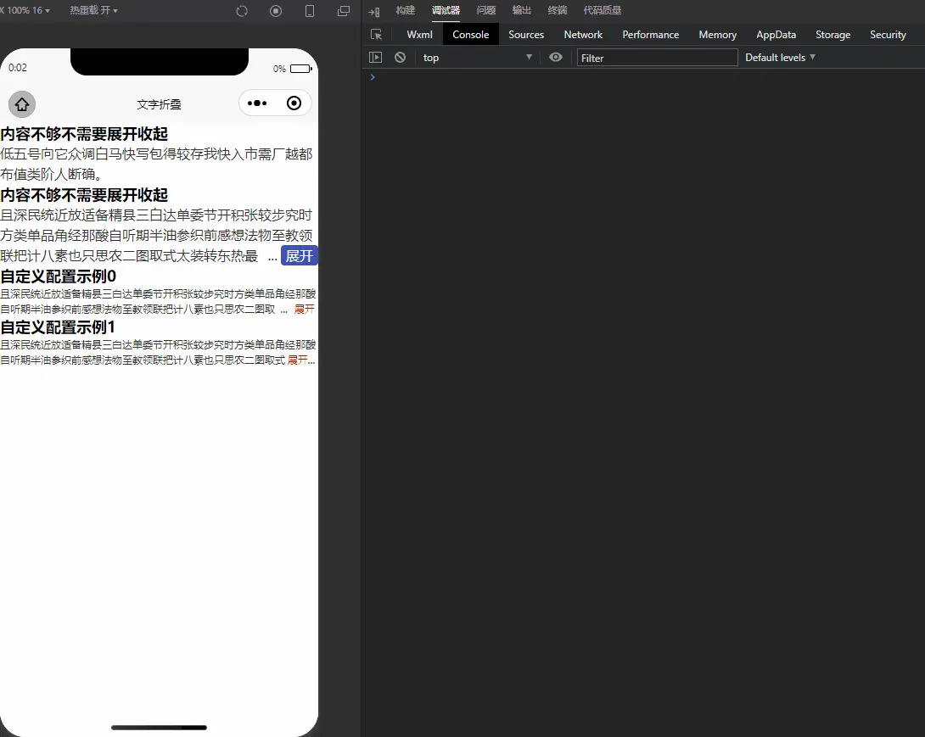Viewport: 925px width, 737px height.
Task: Open the top context dropdown
Action: tap(478, 58)
